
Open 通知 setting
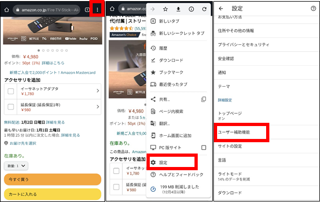(x=266, y=73)
